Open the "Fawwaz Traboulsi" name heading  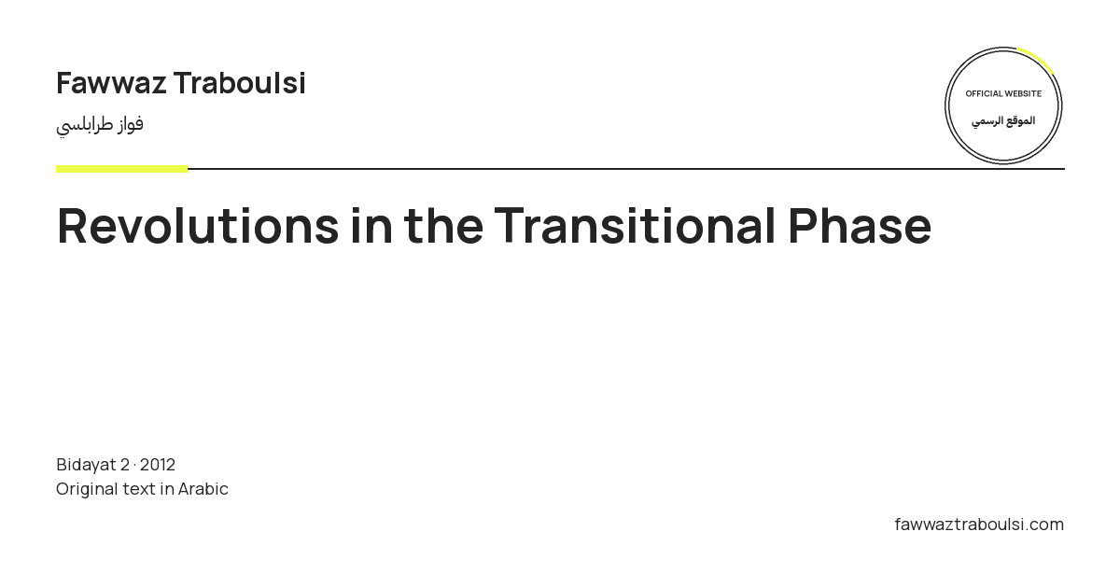[x=181, y=83]
